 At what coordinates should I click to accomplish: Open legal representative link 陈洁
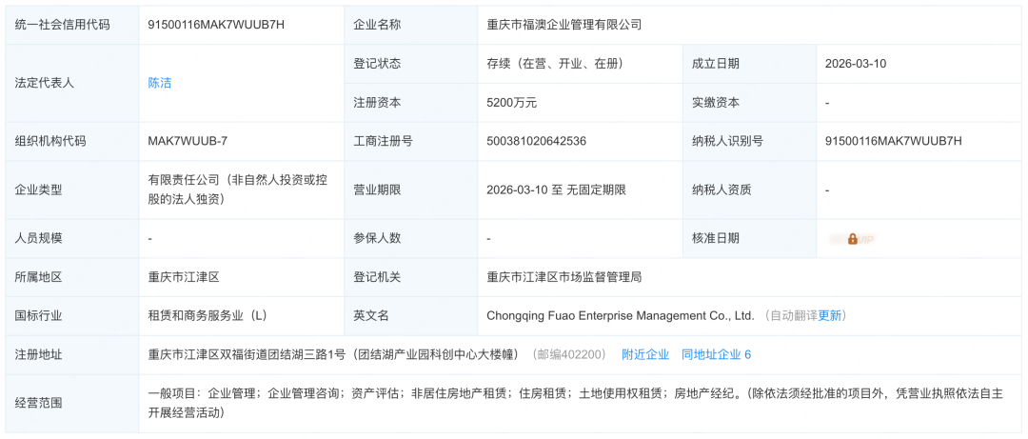click(159, 84)
